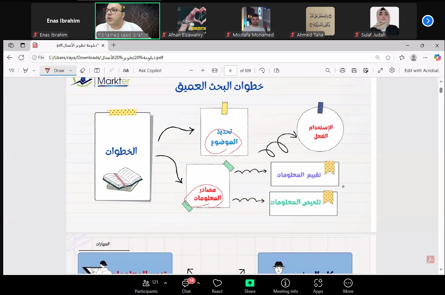Toggle the Page view layout
Screen dimensions: 445x295
pyautogui.click(x=277, y=70)
